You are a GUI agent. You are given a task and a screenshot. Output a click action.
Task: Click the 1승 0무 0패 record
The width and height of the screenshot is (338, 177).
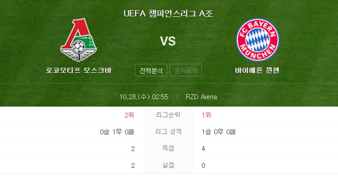[219, 132]
